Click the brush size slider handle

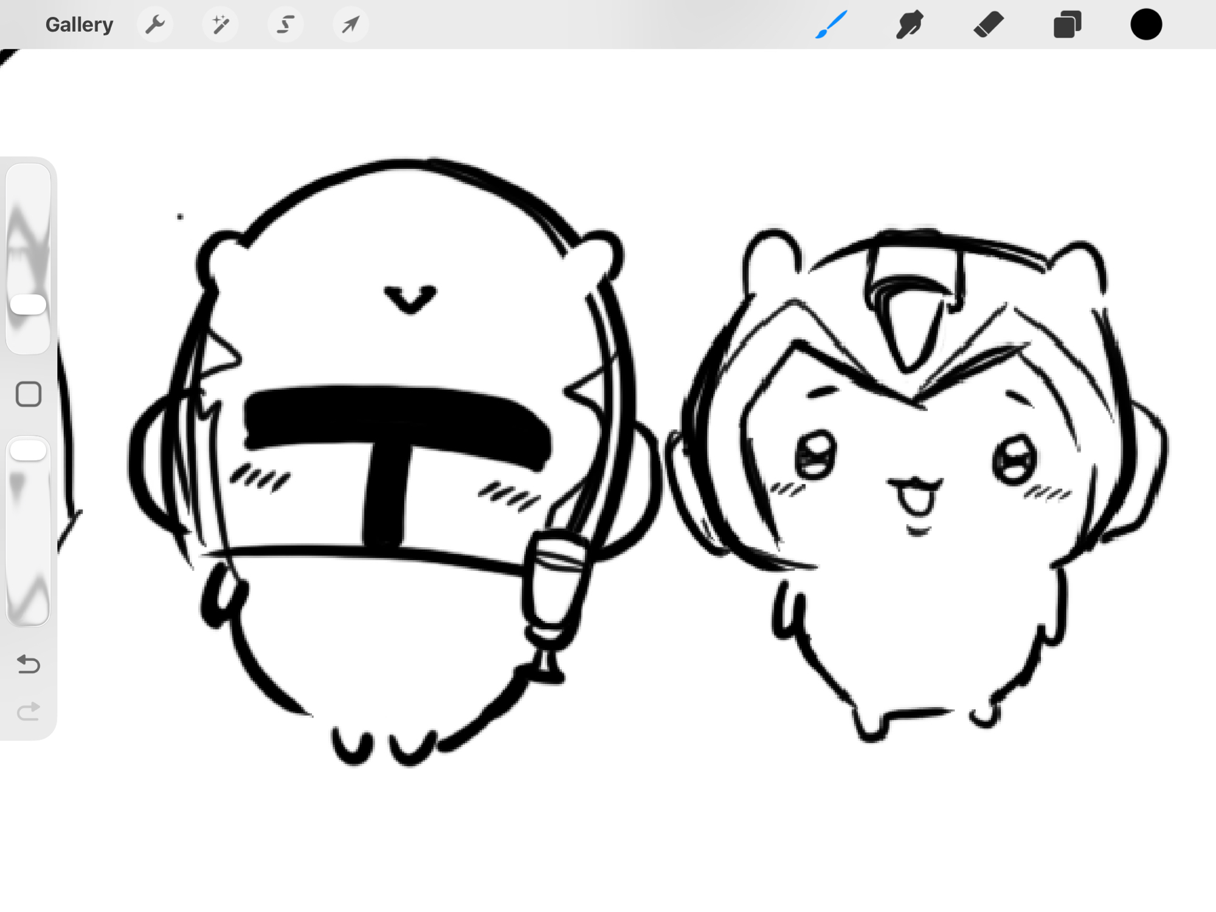(x=28, y=305)
